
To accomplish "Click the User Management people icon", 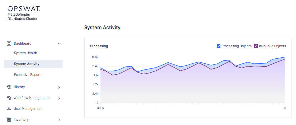I will (9, 109).
